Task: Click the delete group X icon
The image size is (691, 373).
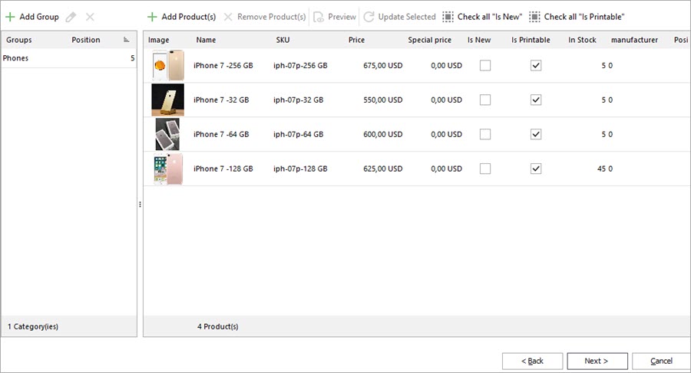Action: [x=90, y=17]
